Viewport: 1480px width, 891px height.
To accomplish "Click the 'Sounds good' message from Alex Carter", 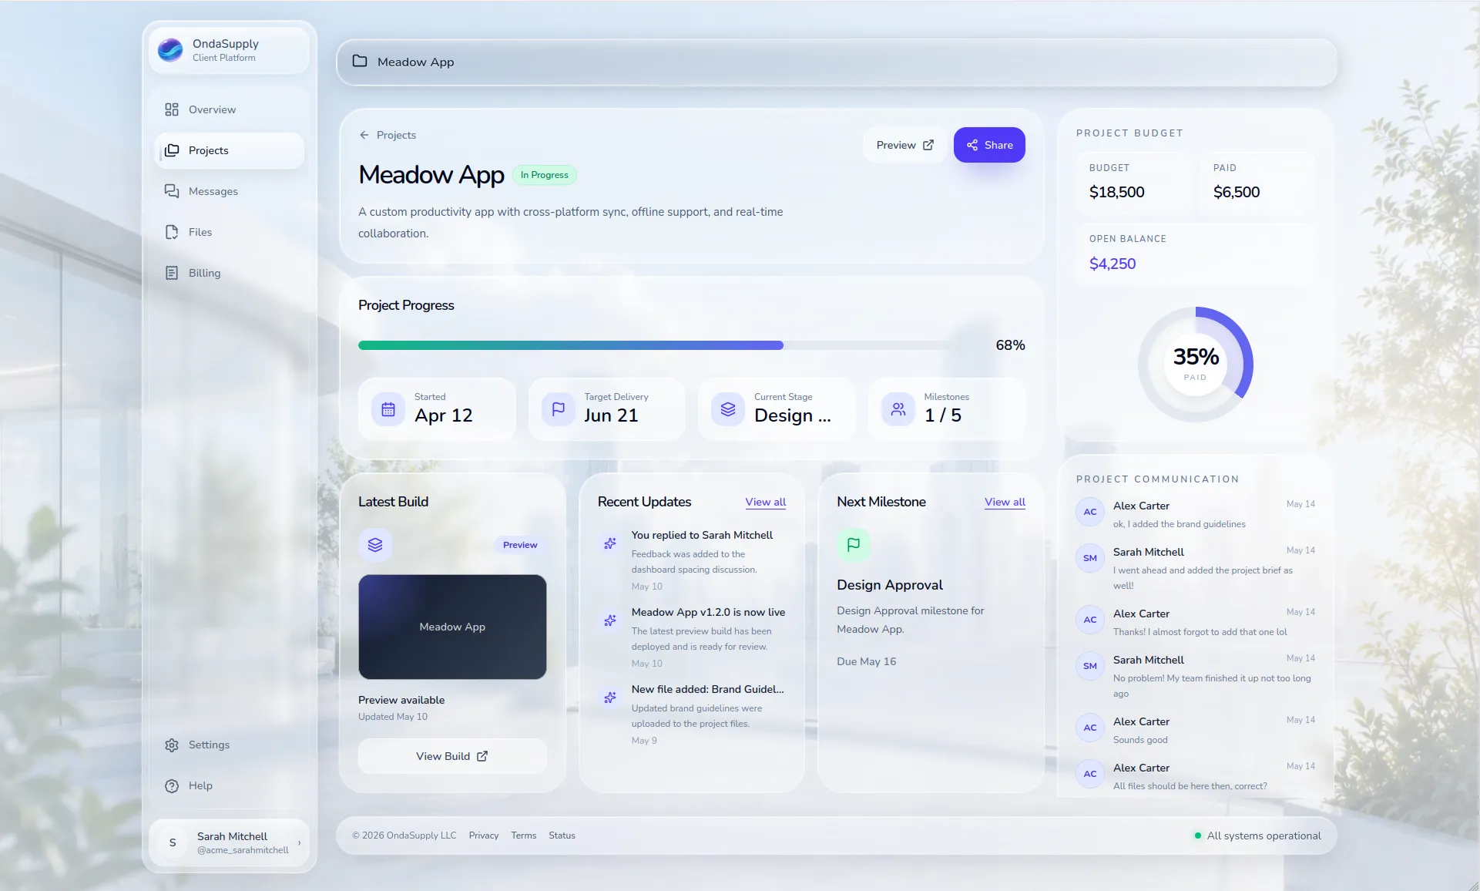I will coord(1140,740).
